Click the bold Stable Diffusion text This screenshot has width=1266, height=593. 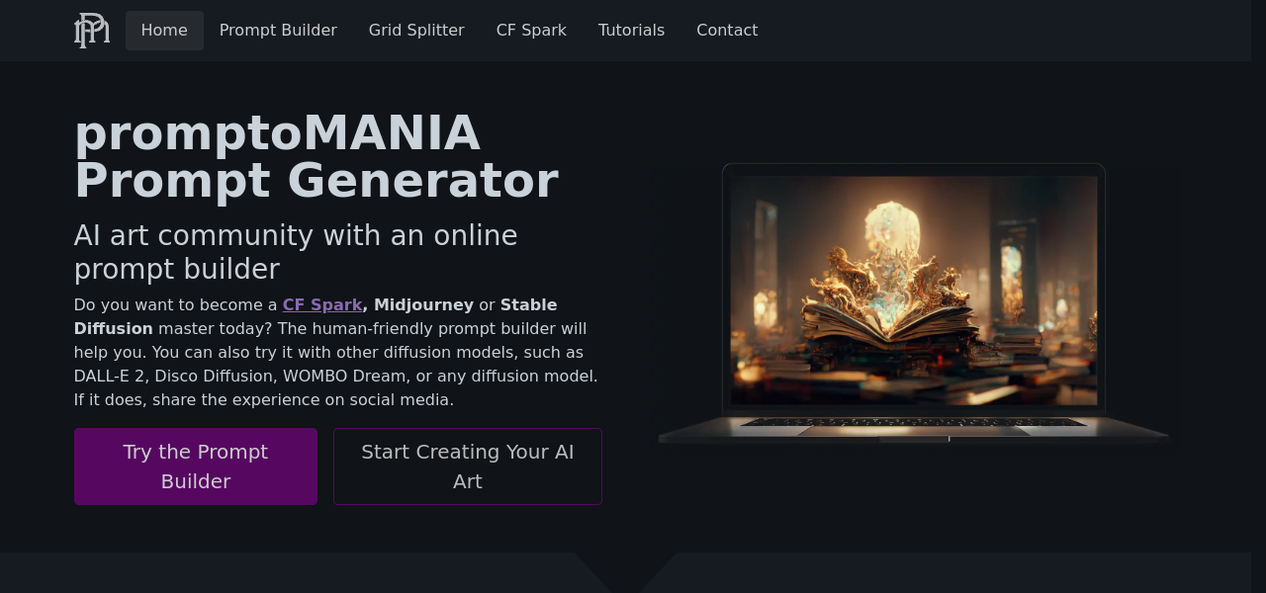(x=316, y=316)
